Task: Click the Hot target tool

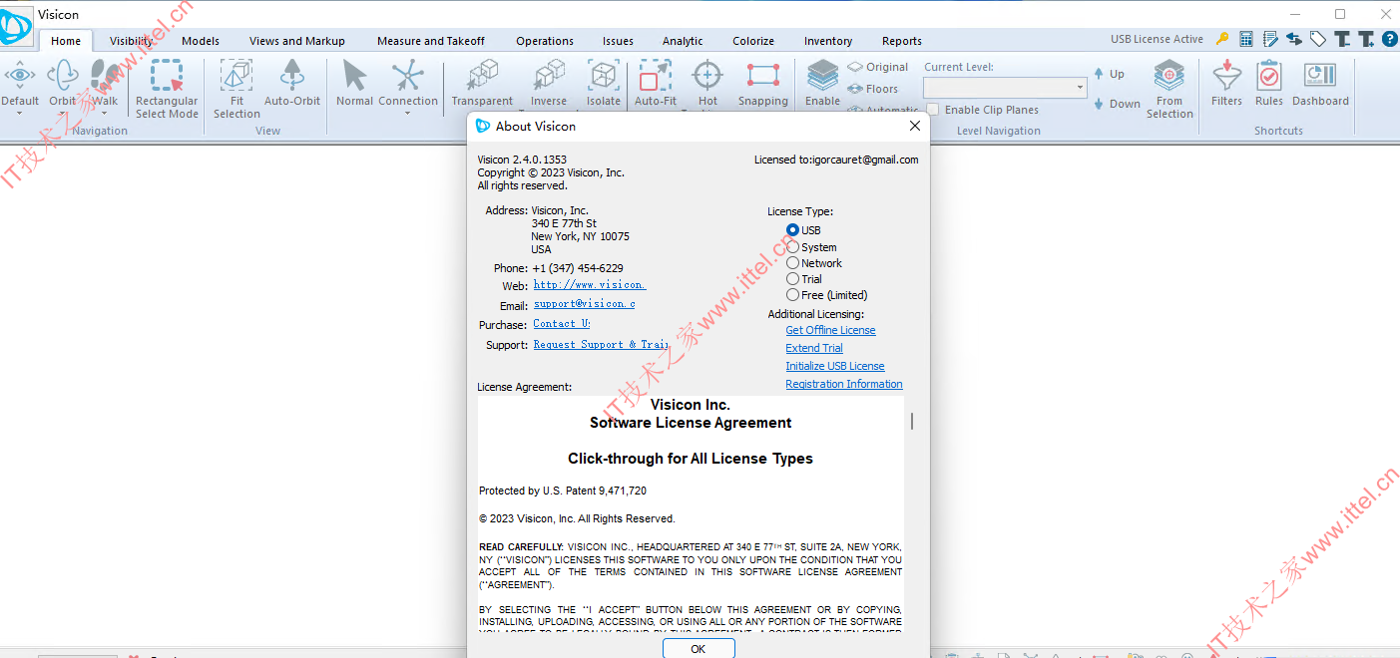Action: tap(707, 76)
